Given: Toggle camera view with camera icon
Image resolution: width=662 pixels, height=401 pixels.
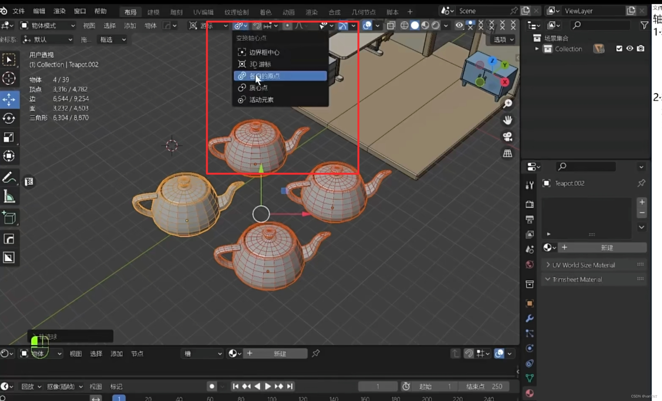Looking at the screenshot, I should pyautogui.click(x=508, y=137).
